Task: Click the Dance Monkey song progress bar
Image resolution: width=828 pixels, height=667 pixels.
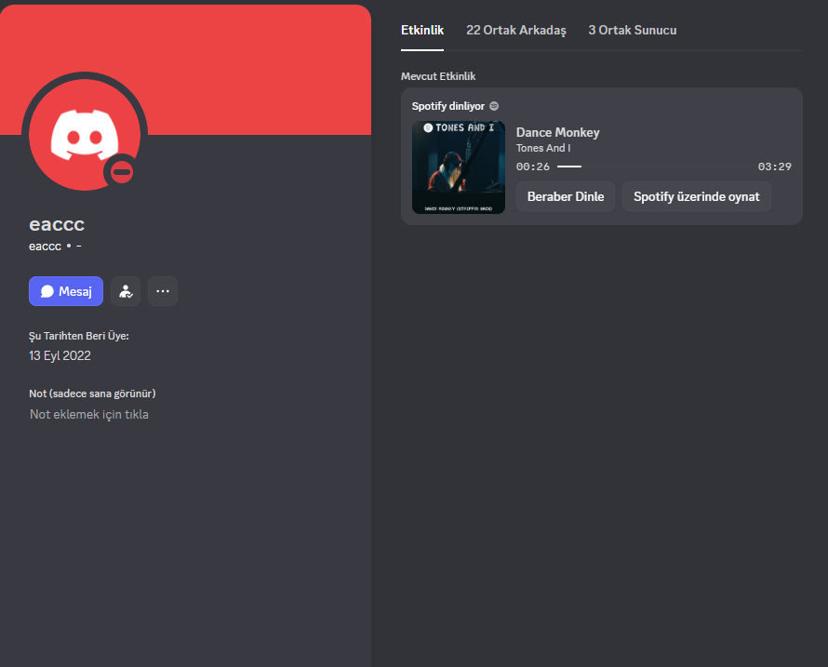Action: point(653,167)
